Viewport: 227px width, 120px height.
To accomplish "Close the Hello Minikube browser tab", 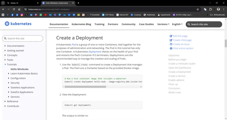I will (73, 3).
